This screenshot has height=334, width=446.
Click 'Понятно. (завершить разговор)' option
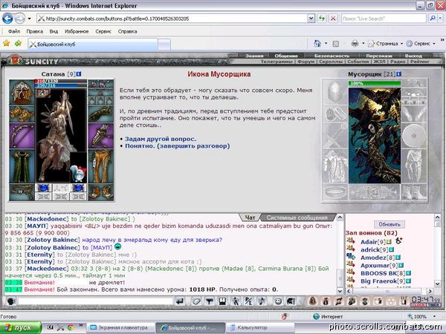pos(177,146)
